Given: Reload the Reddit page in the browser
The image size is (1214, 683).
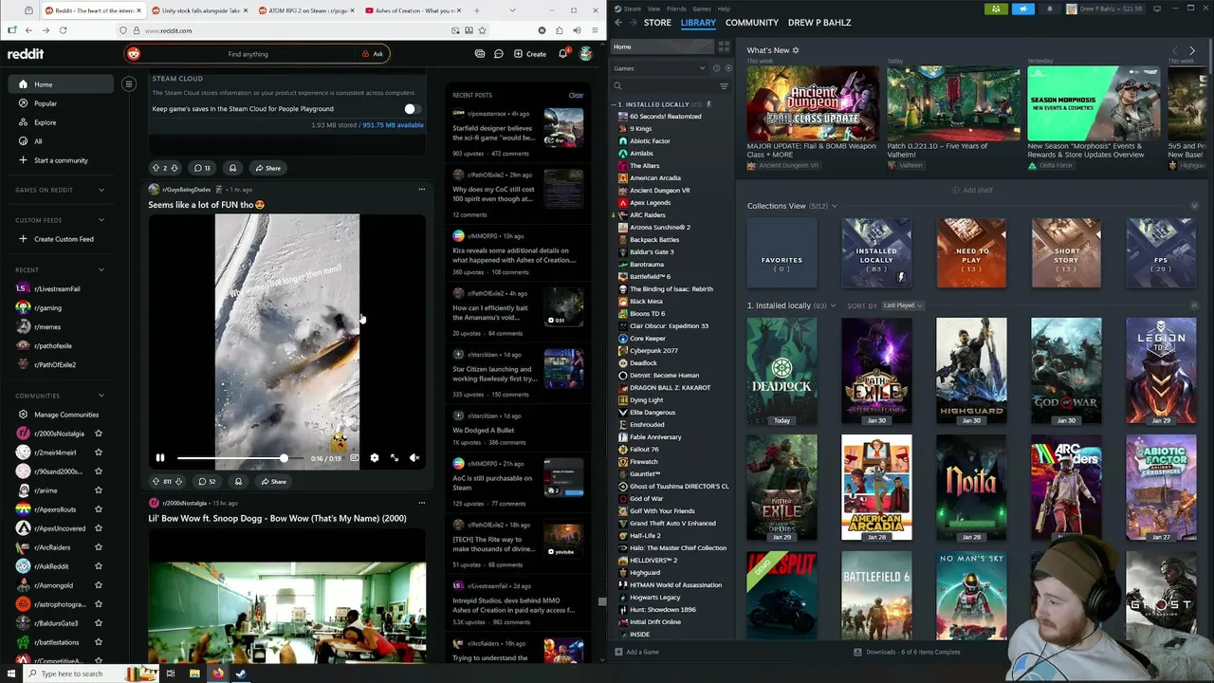Looking at the screenshot, I should tap(63, 30).
